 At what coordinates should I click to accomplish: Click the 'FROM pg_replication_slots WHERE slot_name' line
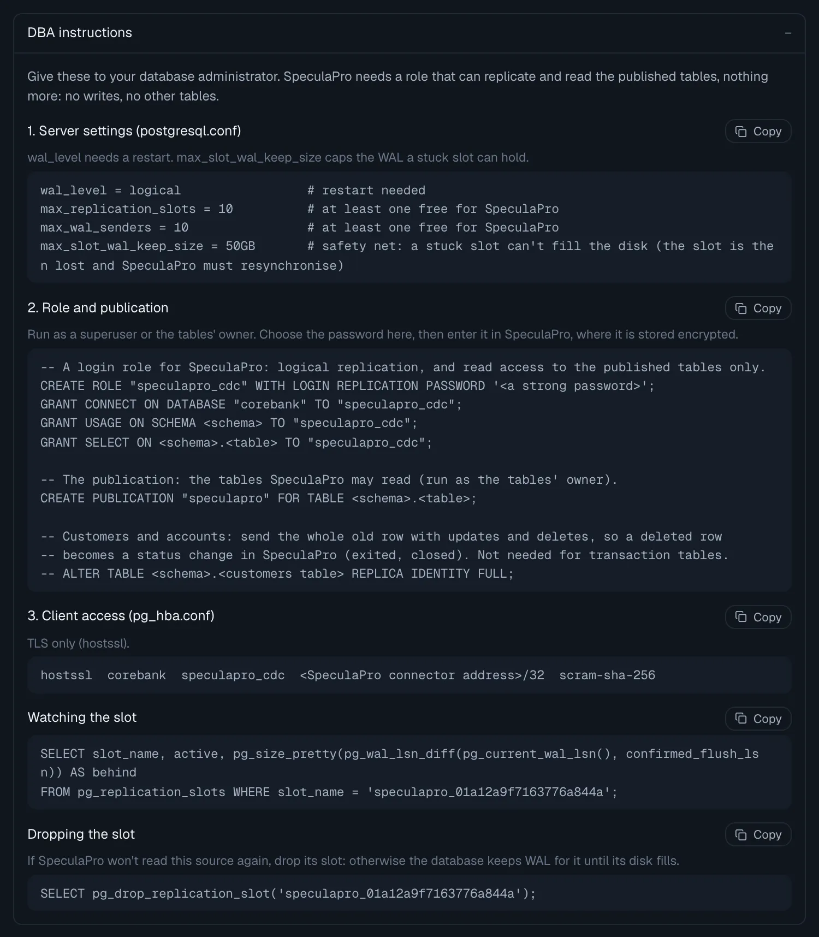point(329,792)
